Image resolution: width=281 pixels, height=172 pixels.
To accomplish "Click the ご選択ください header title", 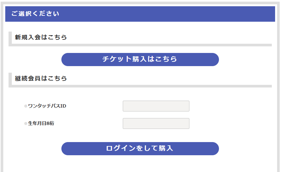I will [x=35, y=14].
